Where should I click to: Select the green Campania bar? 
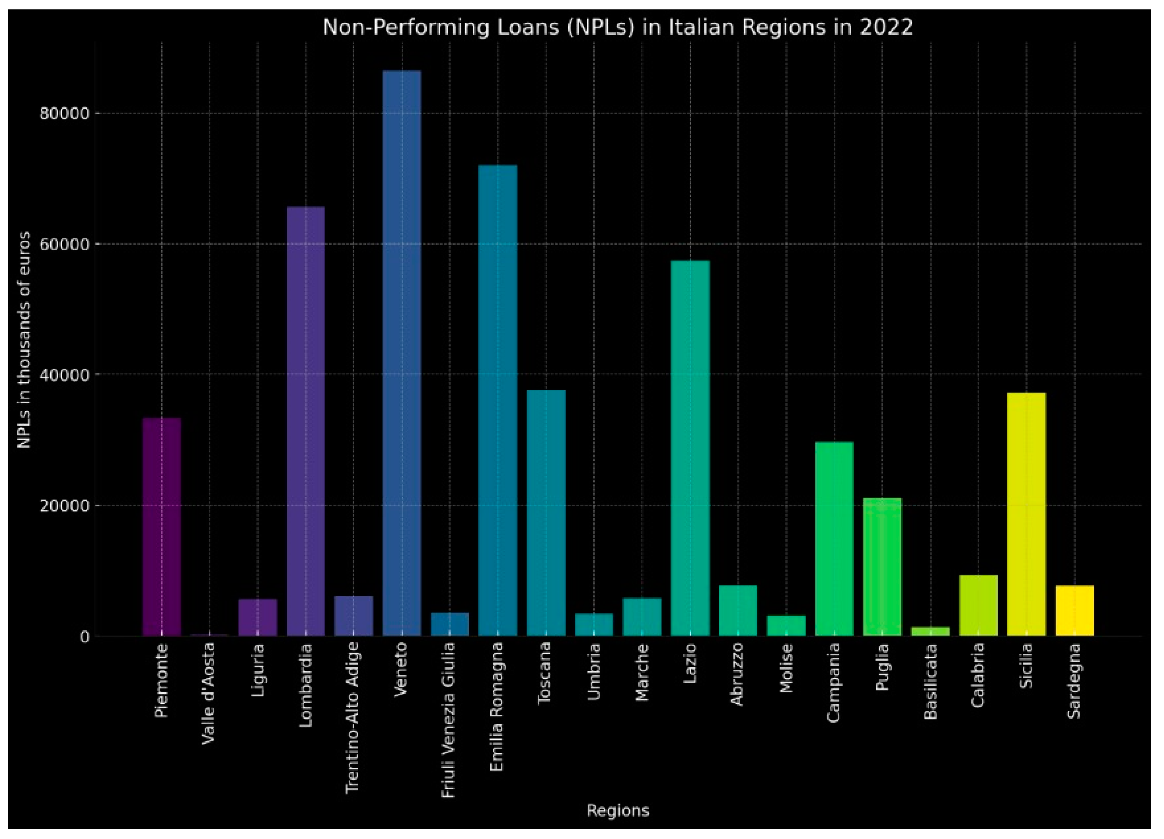coord(834,539)
